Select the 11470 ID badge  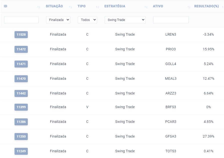pyautogui.click(x=21, y=79)
